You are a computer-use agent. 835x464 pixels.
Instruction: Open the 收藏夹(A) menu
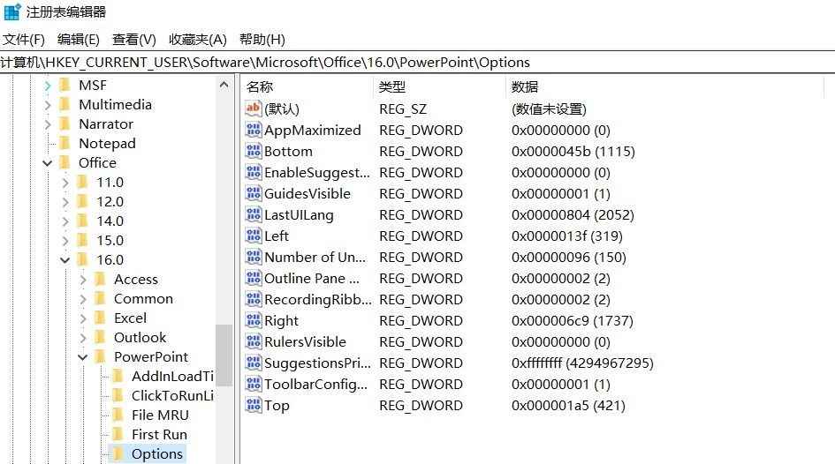(198, 40)
